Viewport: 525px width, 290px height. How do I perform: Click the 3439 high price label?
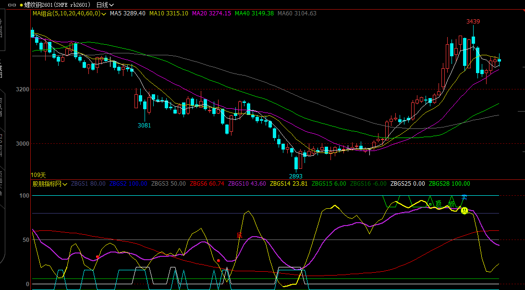473,22
